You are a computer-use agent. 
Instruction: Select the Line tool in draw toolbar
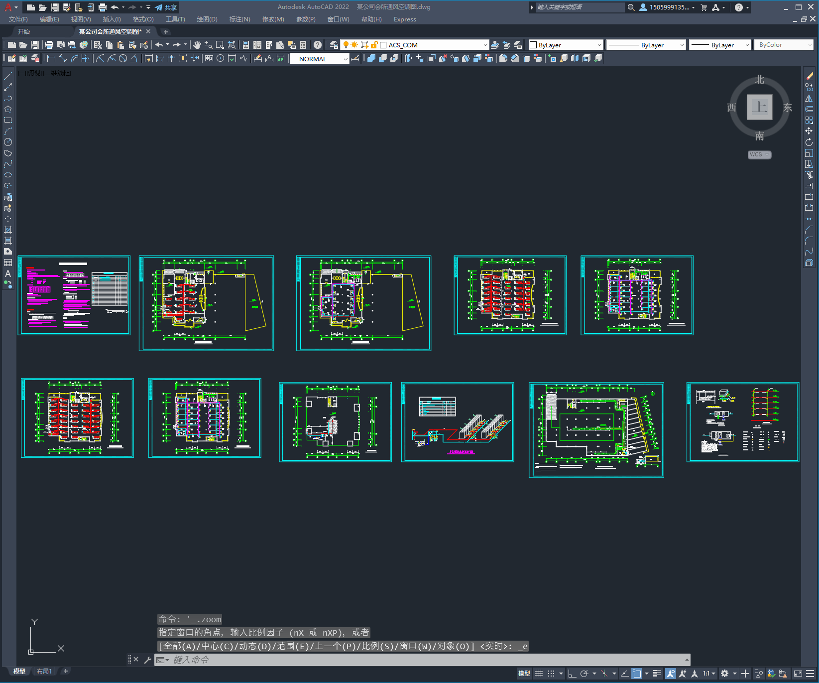pyautogui.click(x=8, y=76)
